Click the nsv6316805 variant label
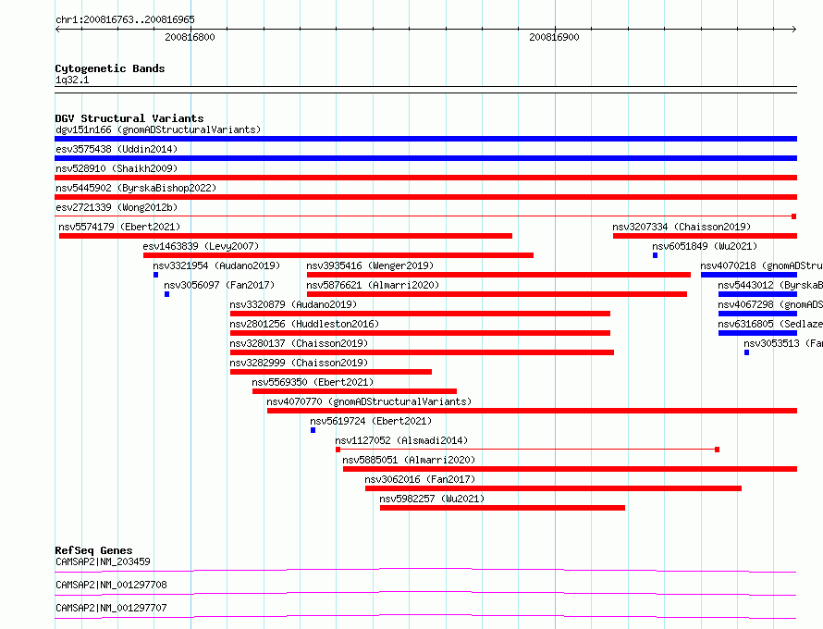 click(x=770, y=324)
